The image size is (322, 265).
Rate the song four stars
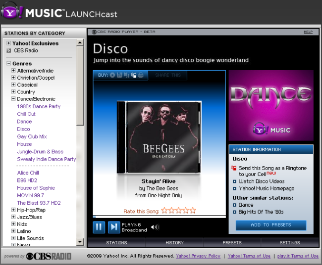[x=186, y=211]
